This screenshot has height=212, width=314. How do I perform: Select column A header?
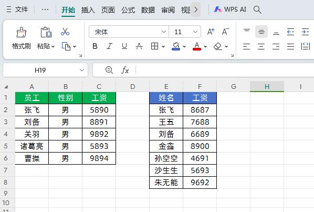point(32,86)
